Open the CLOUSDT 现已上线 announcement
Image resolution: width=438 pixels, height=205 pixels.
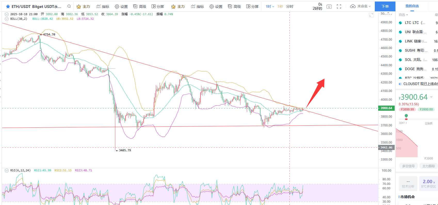(x=420, y=84)
